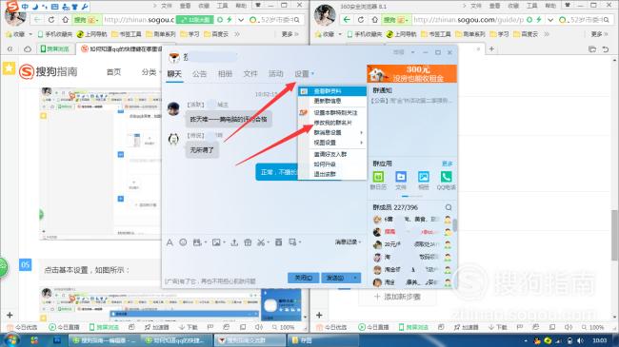Click the 300元 orange ad banner

[411, 74]
